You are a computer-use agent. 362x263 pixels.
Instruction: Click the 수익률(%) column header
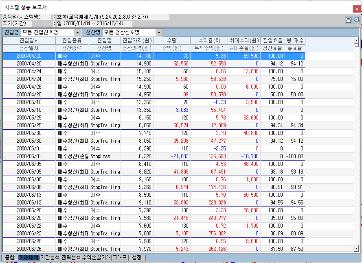pos(209,41)
